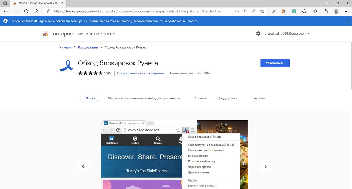
Task: Open Edge Settings and more menu
Action: coord(346,11)
